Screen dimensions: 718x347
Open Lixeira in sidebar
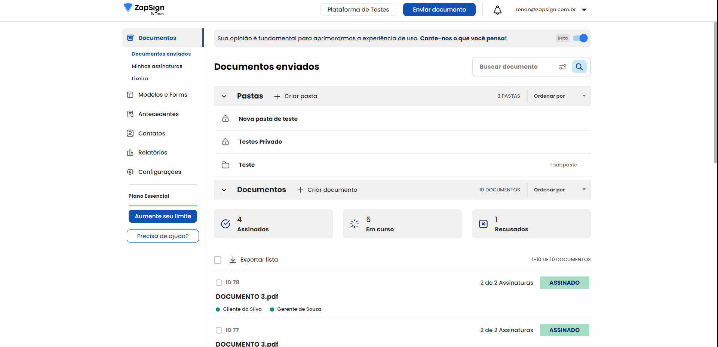(140, 78)
